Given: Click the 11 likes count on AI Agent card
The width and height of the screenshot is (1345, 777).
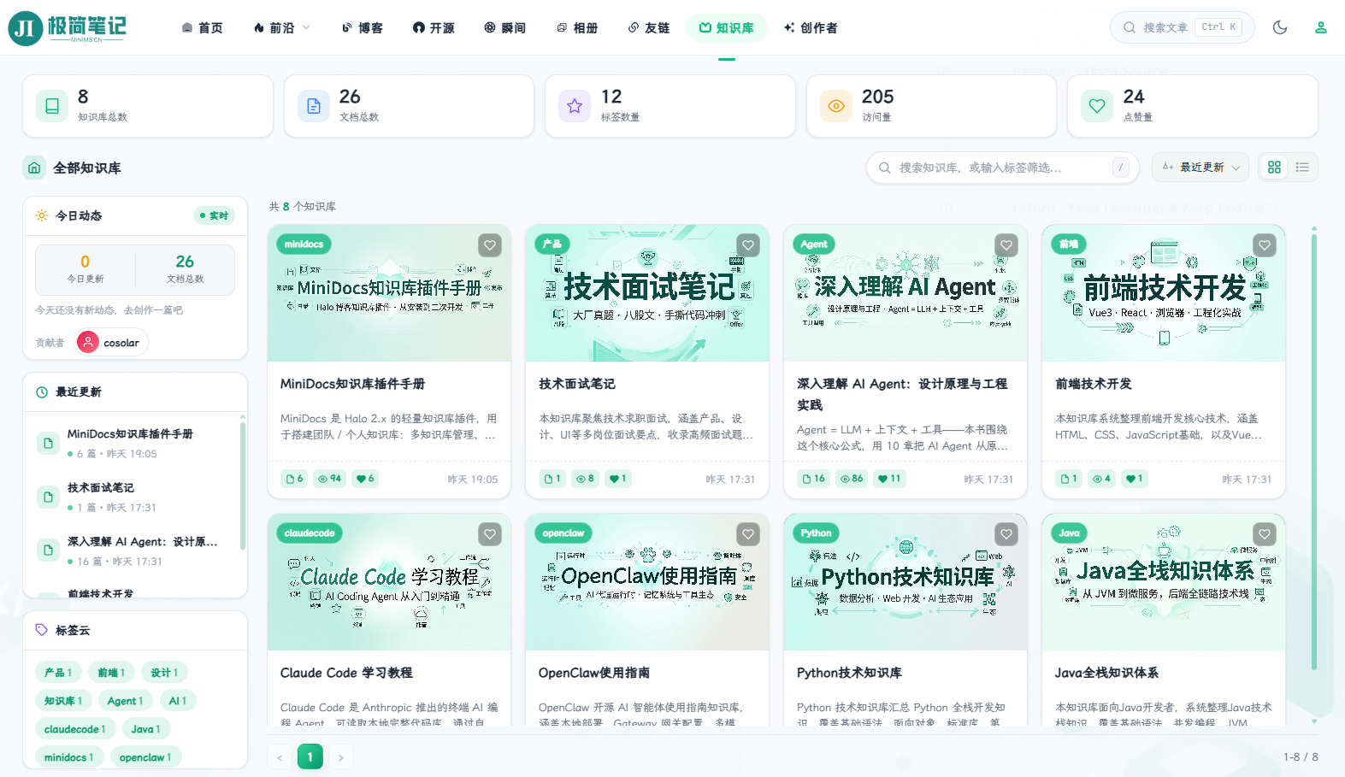Looking at the screenshot, I should 888,479.
